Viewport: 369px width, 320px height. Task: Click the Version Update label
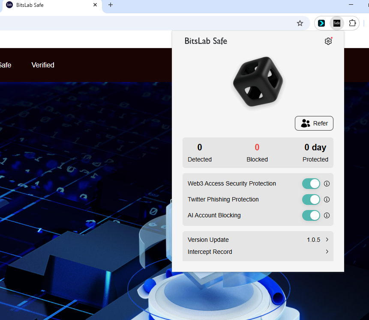click(x=208, y=240)
